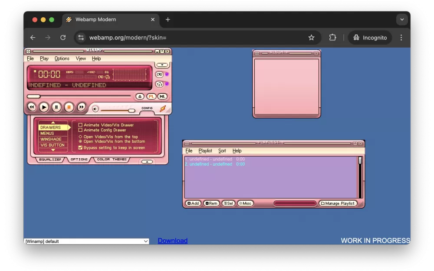Close the Playlist window
Image resolution: width=434 pixels, height=271 pixels.
360,144
